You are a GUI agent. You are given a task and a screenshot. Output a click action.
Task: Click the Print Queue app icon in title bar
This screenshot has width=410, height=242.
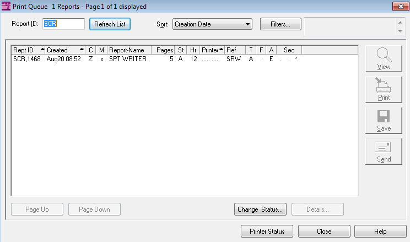pyautogui.click(x=6, y=6)
